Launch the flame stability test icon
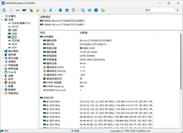The width and height of the screenshot is (183, 133). pyautogui.click(x=38, y=10)
